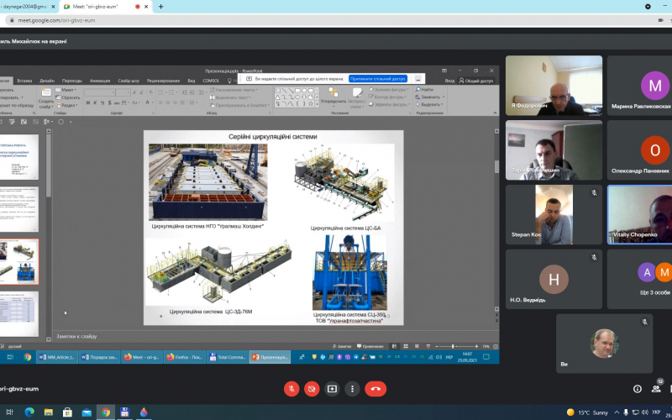Click Вход sign-in link in PowerPoint
The image size is (672, 420).
tap(449, 81)
